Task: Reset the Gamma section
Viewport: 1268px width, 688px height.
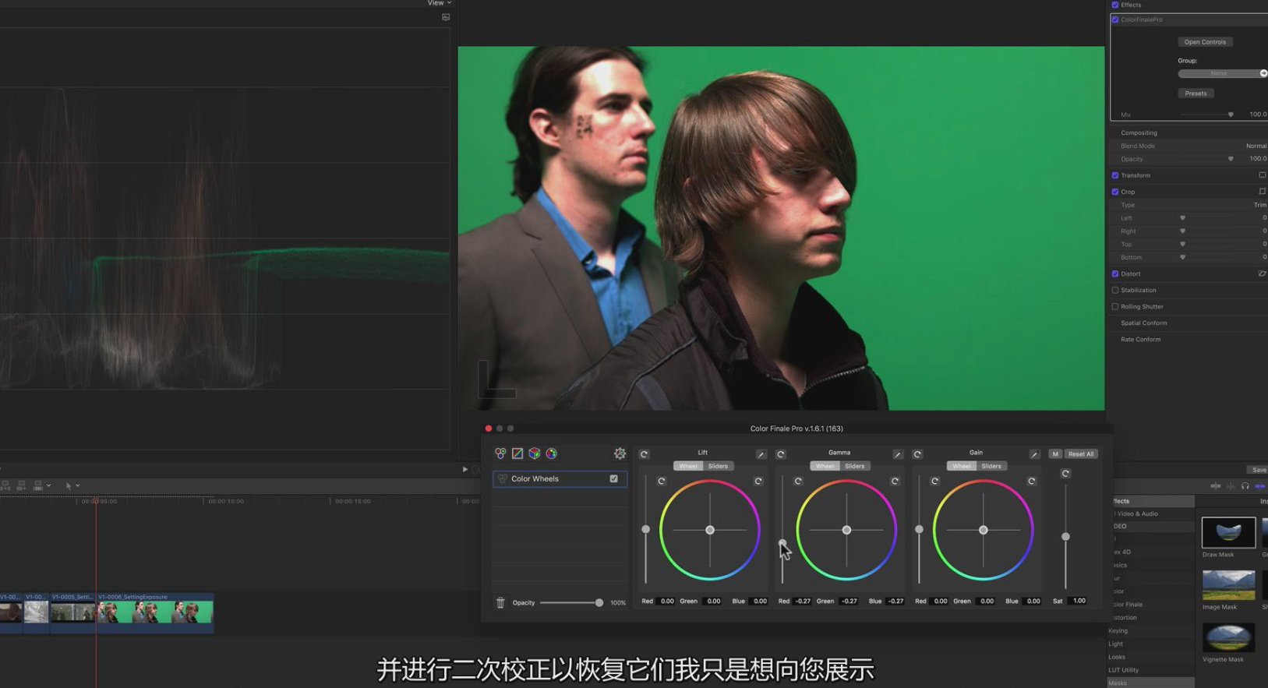Action: pos(781,454)
